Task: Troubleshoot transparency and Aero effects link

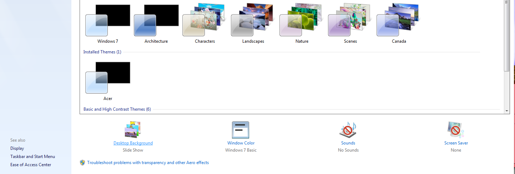Action: 148,163
